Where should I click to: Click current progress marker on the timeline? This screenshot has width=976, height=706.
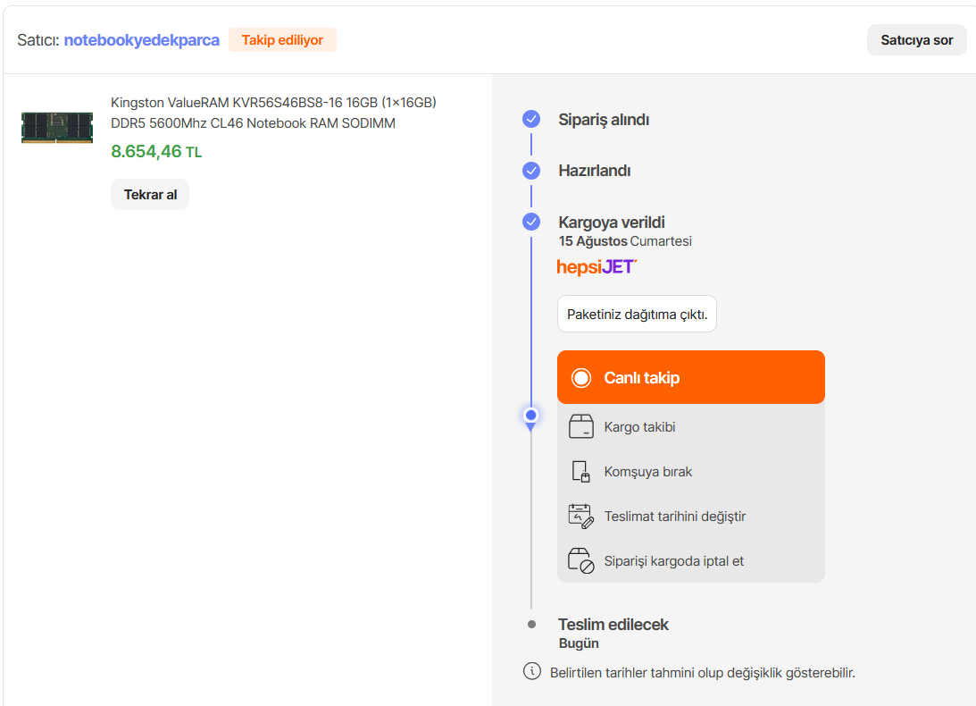[531, 416]
